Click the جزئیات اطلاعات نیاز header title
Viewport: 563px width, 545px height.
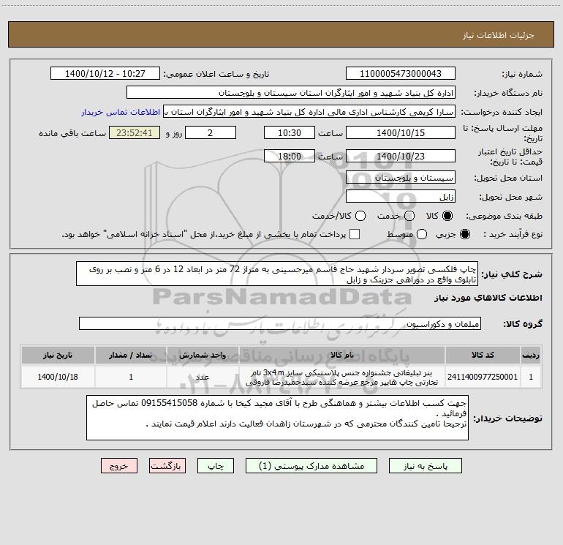click(x=499, y=35)
